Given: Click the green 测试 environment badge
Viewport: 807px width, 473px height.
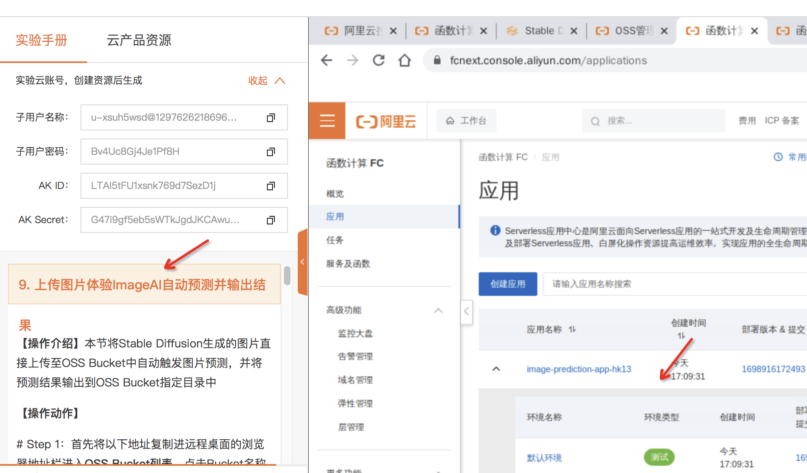Looking at the screenshot, I should pos(659,457).
